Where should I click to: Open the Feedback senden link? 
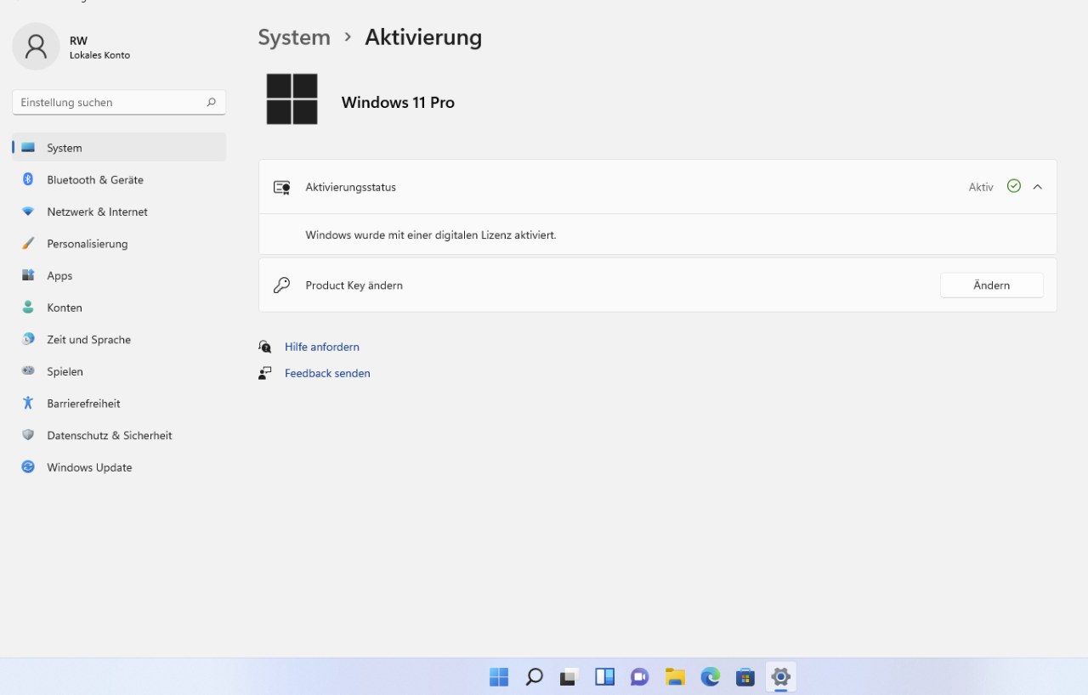pyautogui.click(x=327, y=373)
